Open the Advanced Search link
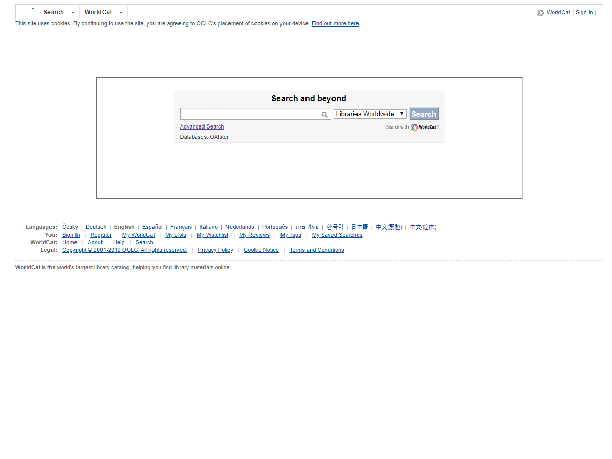The height and width of the screenshot is (459, 612). coord(201,126)
